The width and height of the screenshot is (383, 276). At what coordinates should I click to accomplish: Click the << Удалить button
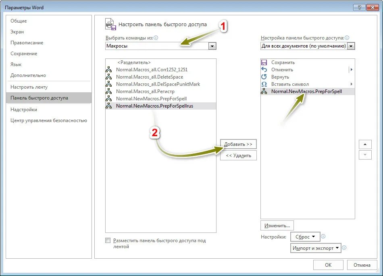[238, 156]
